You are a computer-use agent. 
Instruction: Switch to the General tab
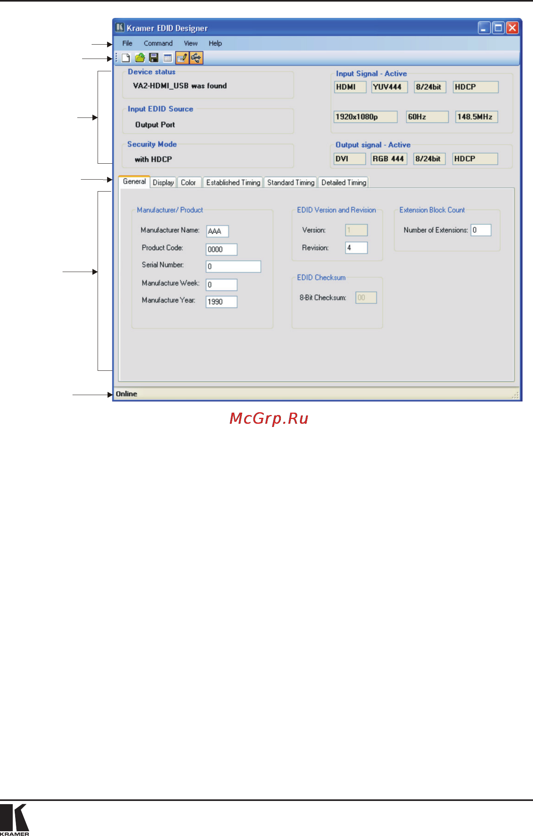point(134,182)
